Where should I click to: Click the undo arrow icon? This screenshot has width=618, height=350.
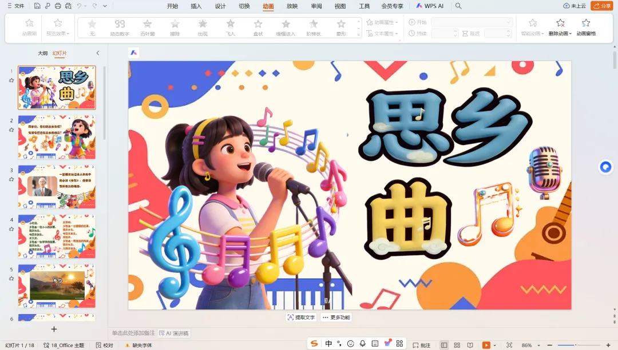(x=79, y=6)
